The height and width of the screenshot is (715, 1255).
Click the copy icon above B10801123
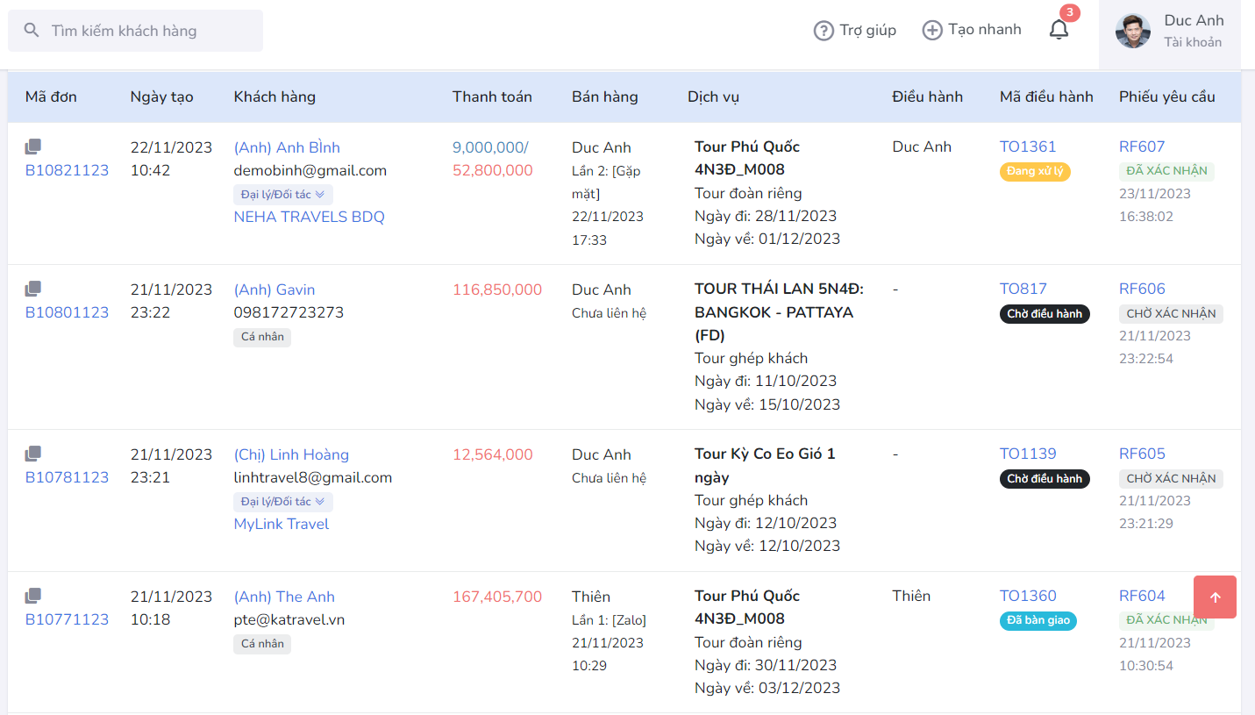tap(32, 289)
